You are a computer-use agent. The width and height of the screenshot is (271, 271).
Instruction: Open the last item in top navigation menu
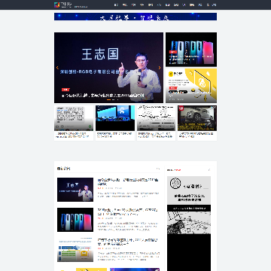(213, 5)
